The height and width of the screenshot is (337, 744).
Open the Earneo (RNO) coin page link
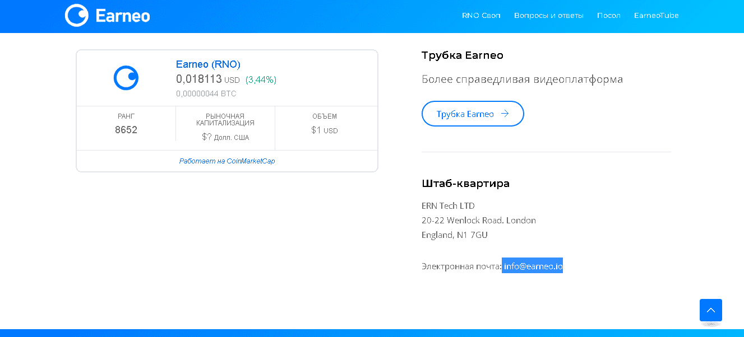tap(208, 64)
